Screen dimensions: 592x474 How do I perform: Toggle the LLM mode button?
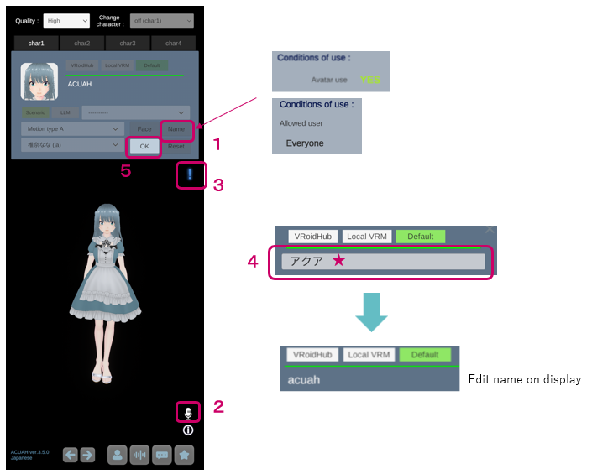(65, 112)
